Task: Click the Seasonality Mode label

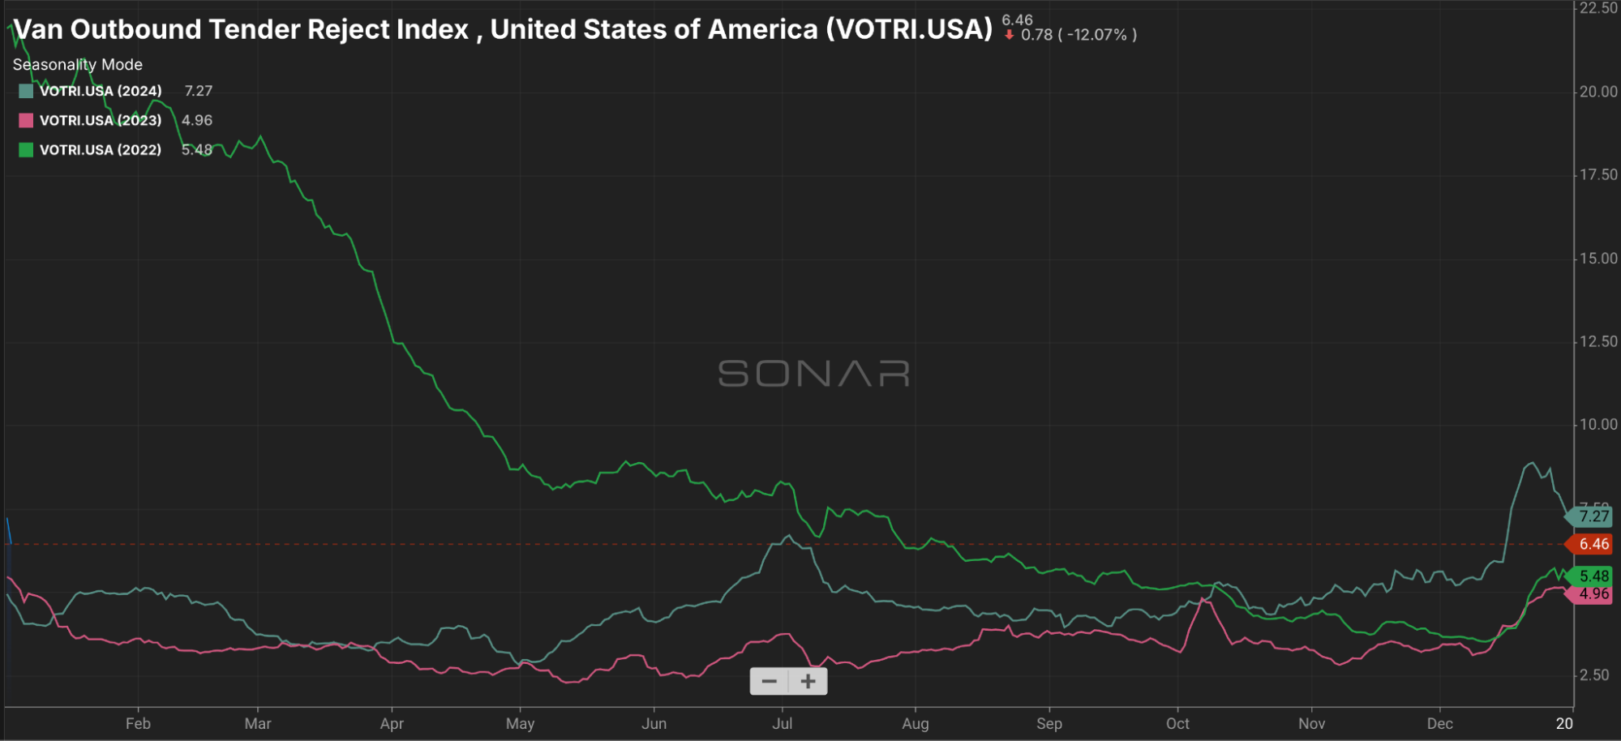Action: tap(78, 65)
